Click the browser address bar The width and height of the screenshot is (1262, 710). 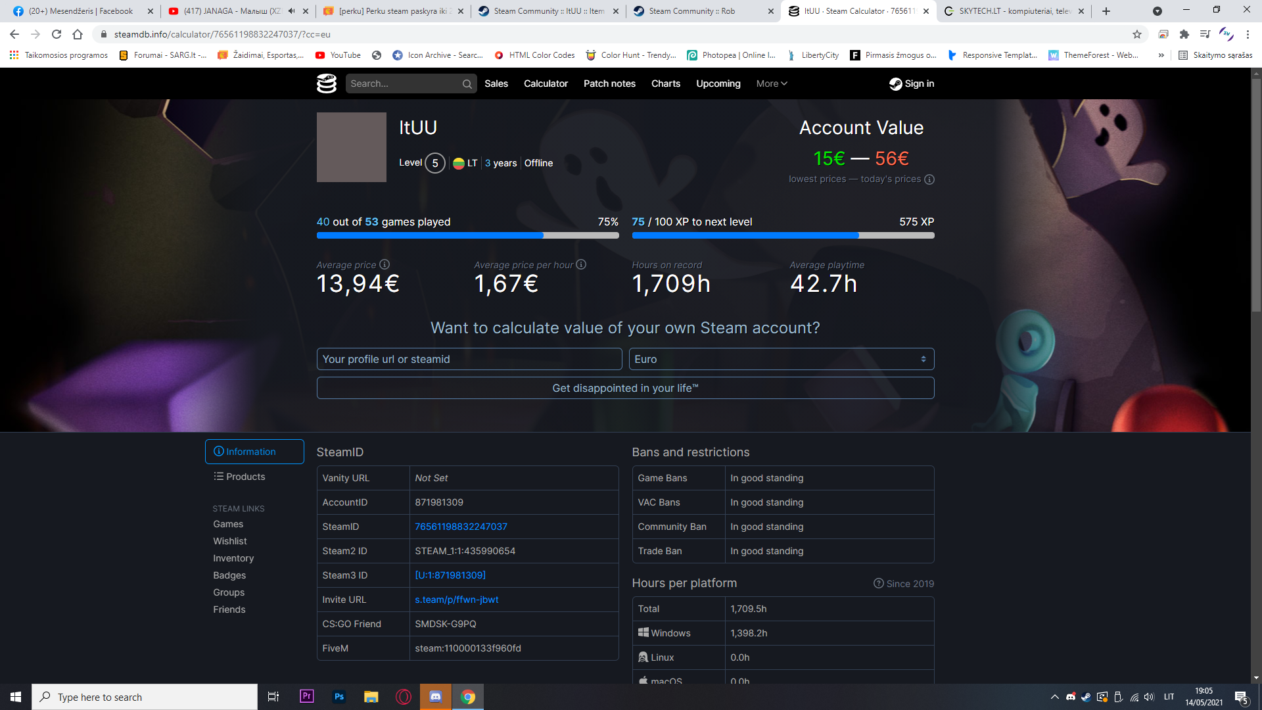click(x=611, y=34)
